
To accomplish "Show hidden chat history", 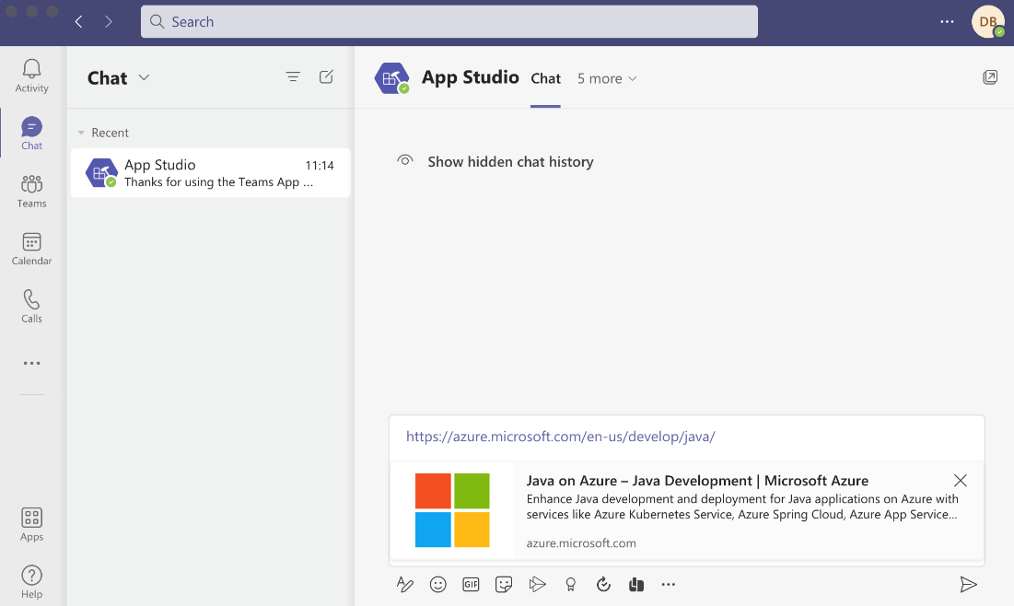I will tap(495, 162).
